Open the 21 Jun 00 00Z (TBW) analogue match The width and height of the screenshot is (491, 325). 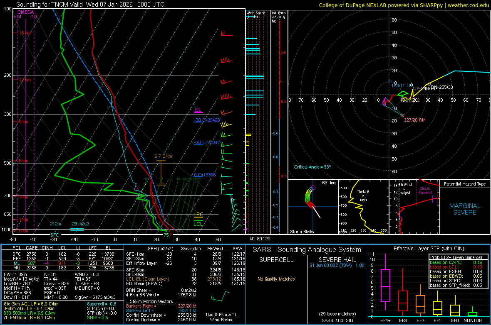[x=337, y=265]
